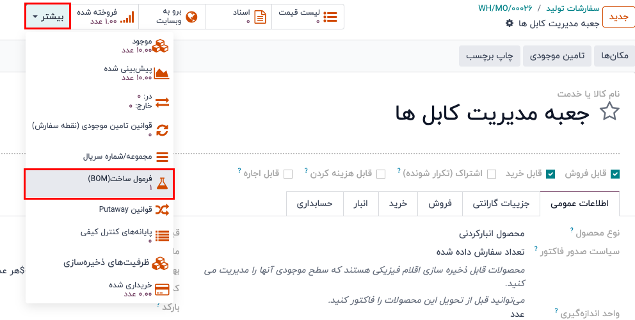Open the gear settings icon in breadcrumb

pos(510,23)
